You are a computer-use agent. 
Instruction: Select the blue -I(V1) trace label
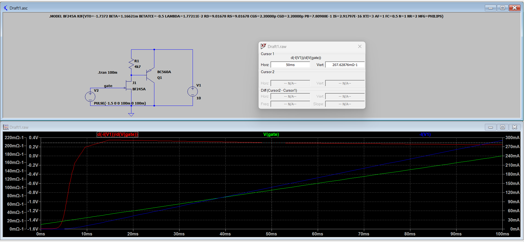click(425, 134)
